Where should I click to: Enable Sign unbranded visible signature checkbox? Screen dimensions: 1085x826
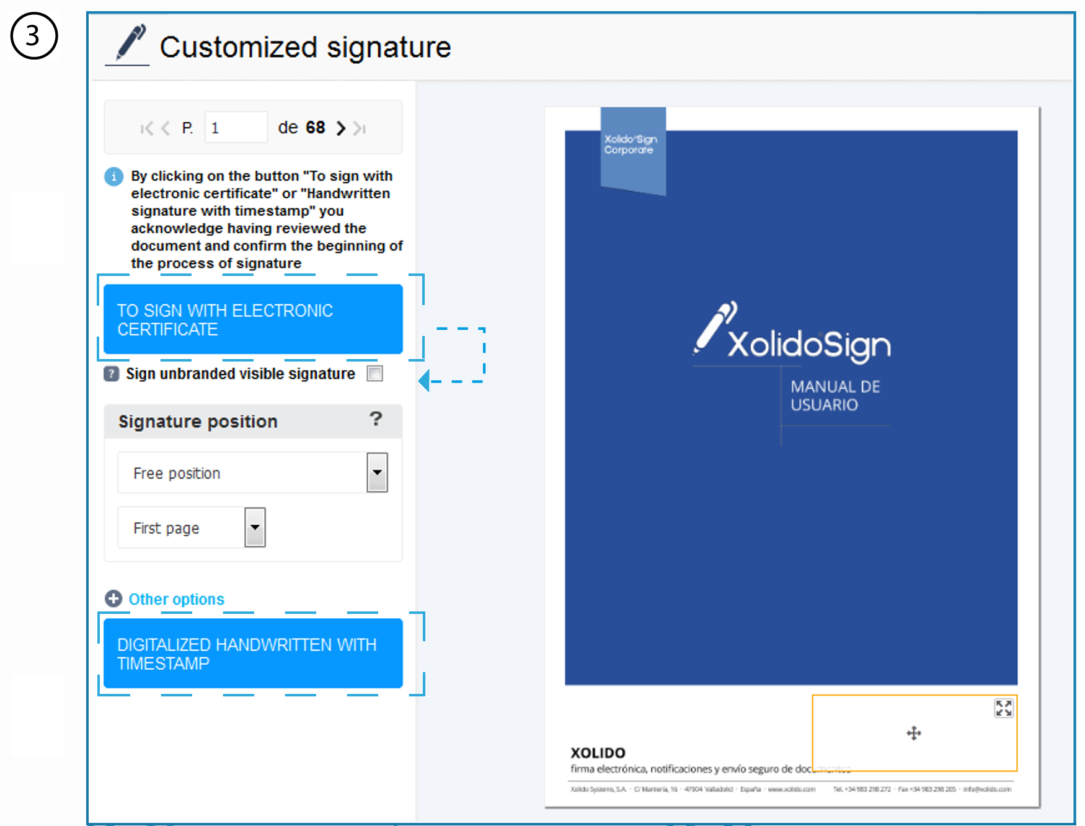(x=375, y=373)
